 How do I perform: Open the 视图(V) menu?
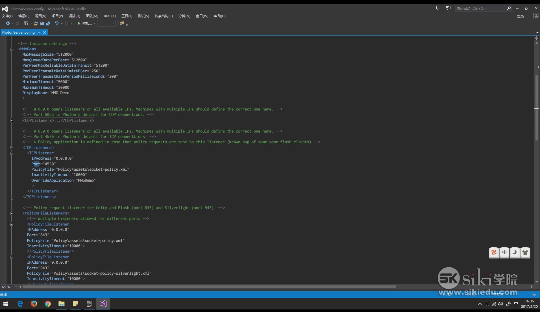coord(40,16)
